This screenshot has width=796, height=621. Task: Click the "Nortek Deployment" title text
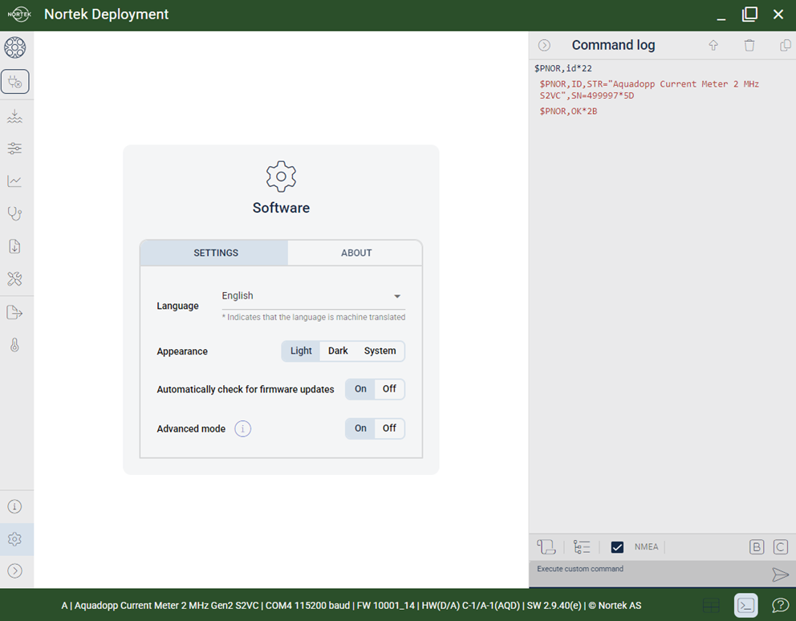(106, 14)
